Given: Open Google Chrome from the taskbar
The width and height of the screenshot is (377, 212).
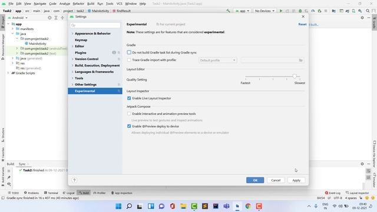Looking at the screenshot, I should (x=248, y=206).
